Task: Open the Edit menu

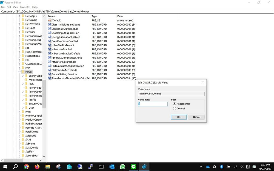Action: (x=9, y=7)
